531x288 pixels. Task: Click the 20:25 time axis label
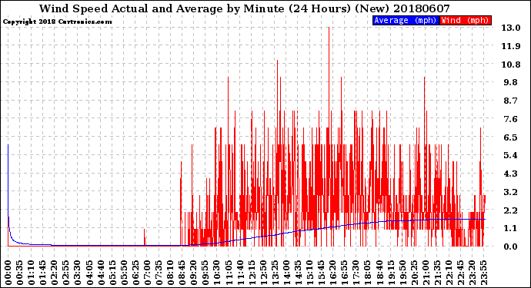(414, 273)
